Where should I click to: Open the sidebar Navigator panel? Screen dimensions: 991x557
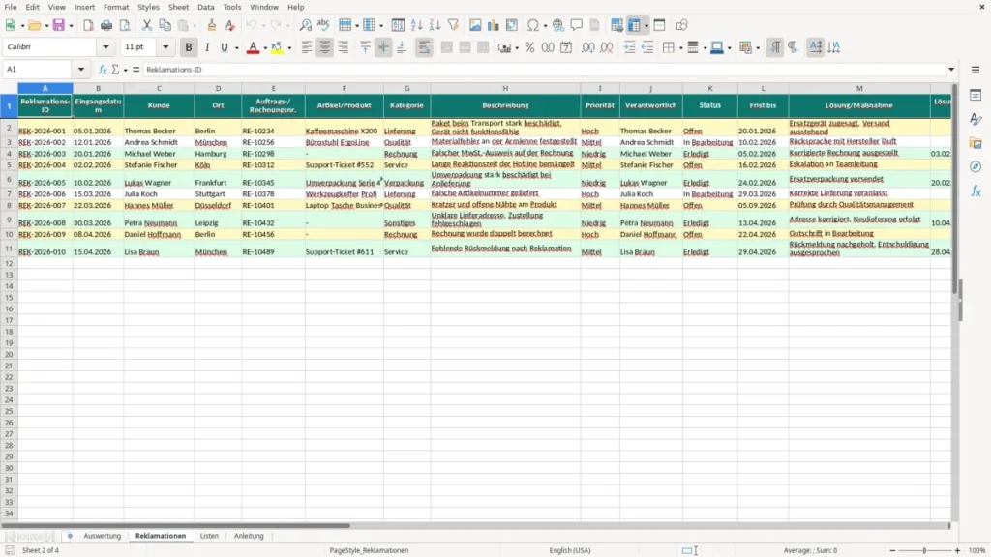(x=976, y=166)
